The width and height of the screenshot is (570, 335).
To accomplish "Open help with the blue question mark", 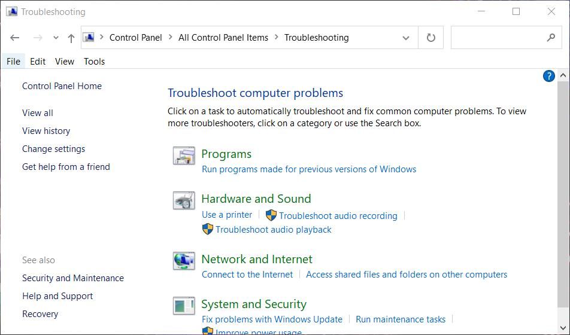I will coord(548,76).
